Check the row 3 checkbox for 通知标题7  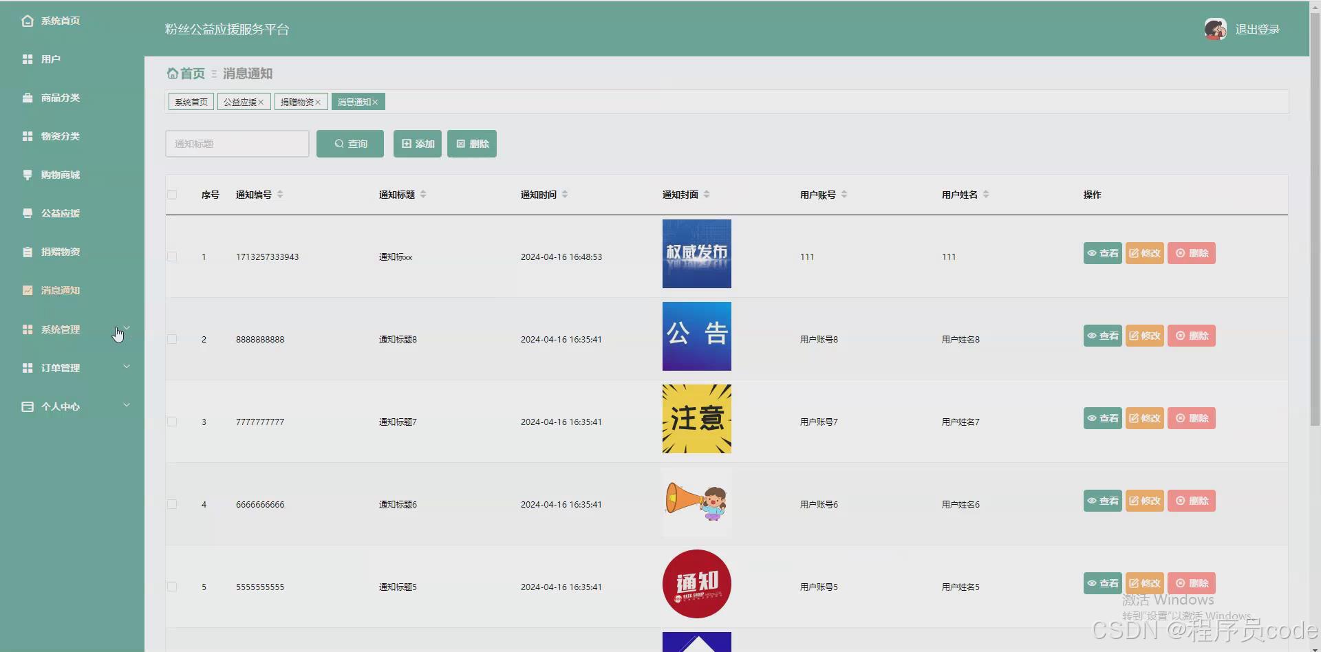tap(172, 422)
